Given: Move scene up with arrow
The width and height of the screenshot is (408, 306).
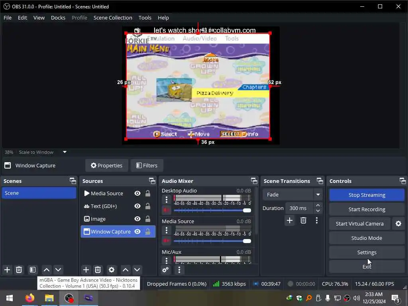Looking at the screenshot, I should point(47,270).
